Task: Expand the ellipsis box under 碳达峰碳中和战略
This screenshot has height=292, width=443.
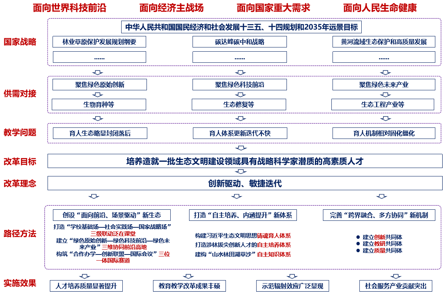Action: [240, 57]
